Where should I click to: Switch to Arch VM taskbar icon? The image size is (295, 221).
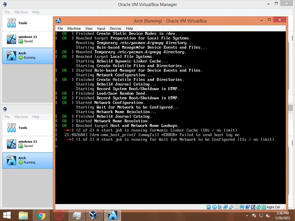[113, 215]
